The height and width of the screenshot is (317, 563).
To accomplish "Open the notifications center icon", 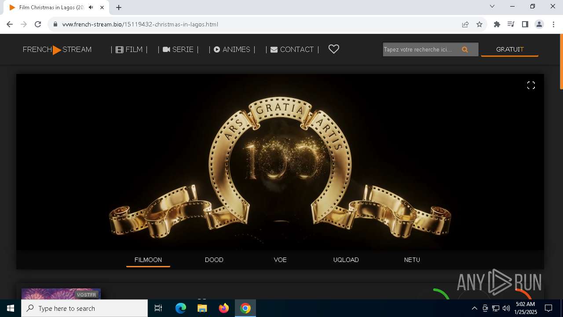I will [548, 308].
